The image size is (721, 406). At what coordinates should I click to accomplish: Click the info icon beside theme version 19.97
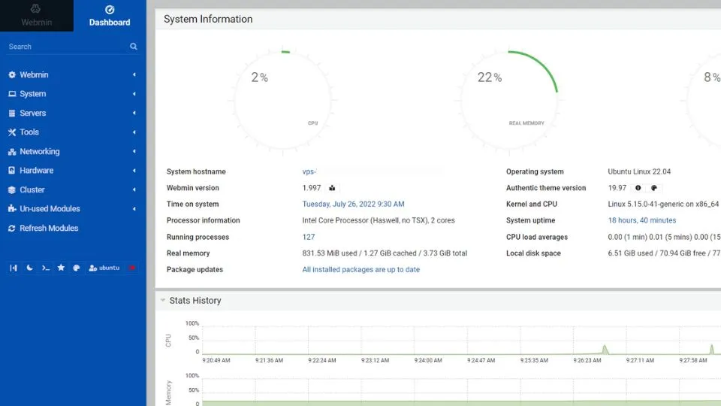coord(638,188)
